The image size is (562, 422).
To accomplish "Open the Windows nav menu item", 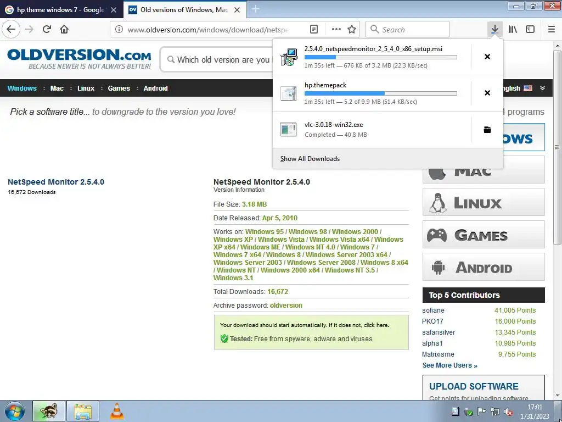I will point(22,88).
